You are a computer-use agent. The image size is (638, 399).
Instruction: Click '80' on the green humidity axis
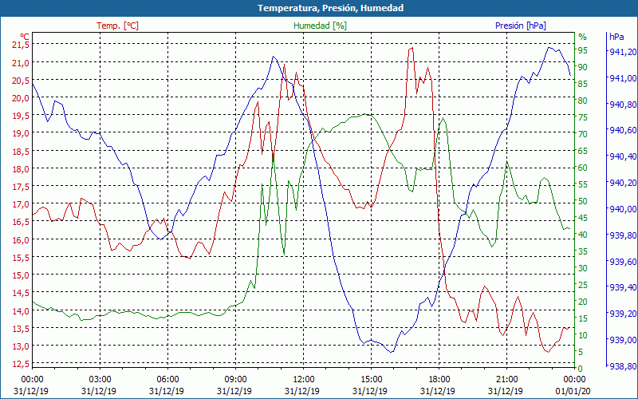(583, 101)
